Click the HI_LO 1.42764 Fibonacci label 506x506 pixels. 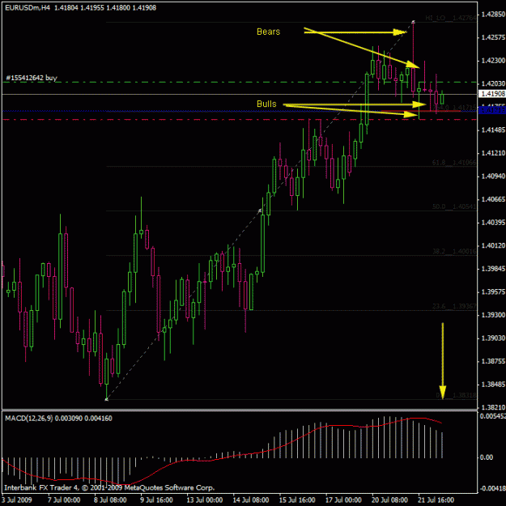[x=450, y=18]
